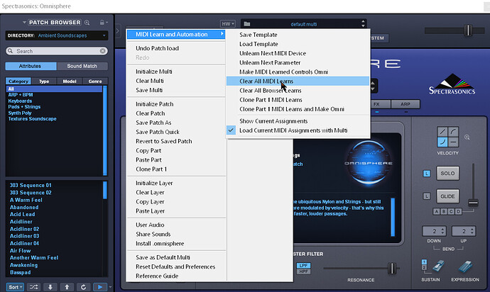
Task: Select glide layer B button
Action: [x=443, y=211]
